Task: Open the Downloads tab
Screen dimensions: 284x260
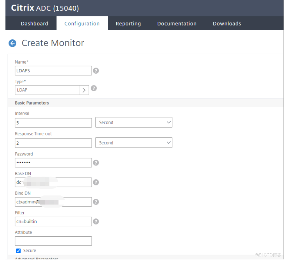Action: click(227, 24)
